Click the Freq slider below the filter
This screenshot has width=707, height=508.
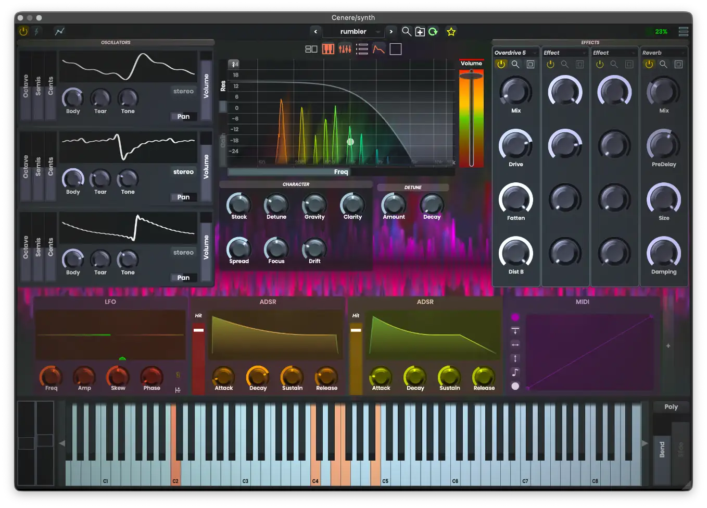[341, 172]
